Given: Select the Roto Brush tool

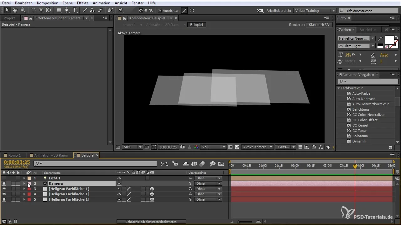Looking at the screenshot, I should click(110, 10).
